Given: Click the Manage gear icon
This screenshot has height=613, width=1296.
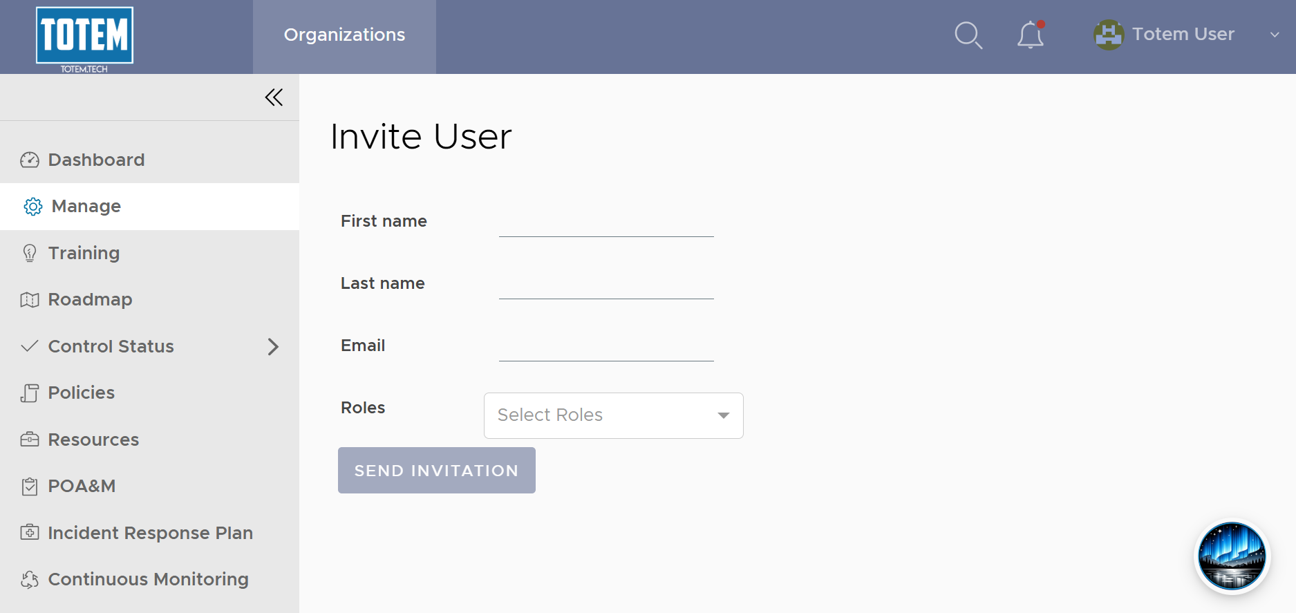Looking at the screenshot, I should point(33,207).
